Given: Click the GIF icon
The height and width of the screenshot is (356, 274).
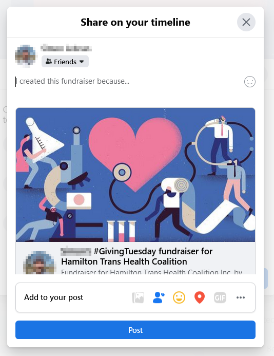Looking at the screenshot, I should [x=220, y=297].
